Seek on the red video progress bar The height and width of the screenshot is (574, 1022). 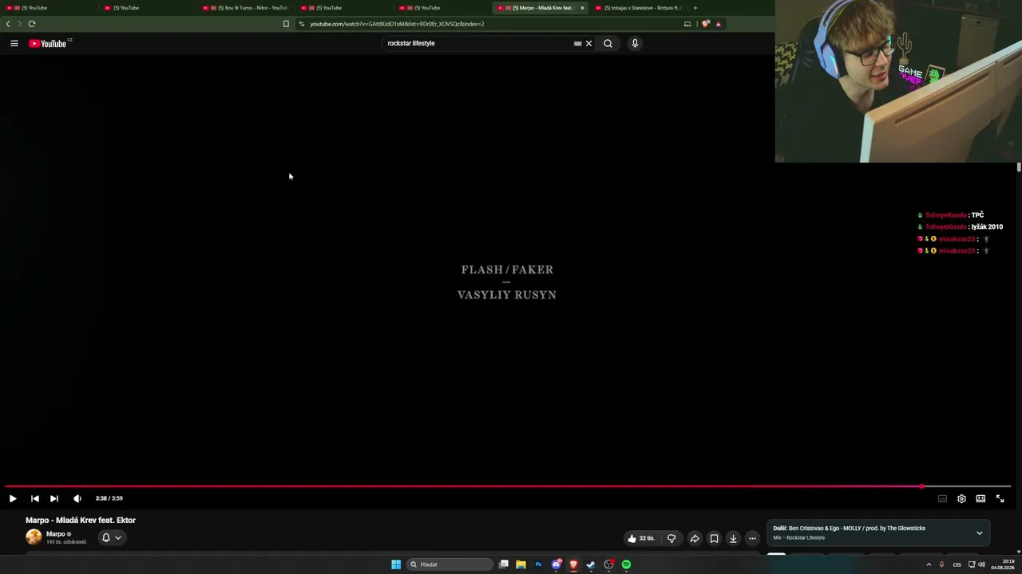[x=508, y=486]
